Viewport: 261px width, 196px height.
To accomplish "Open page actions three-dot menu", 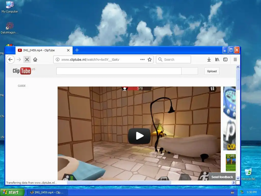I will coord(142,59).
